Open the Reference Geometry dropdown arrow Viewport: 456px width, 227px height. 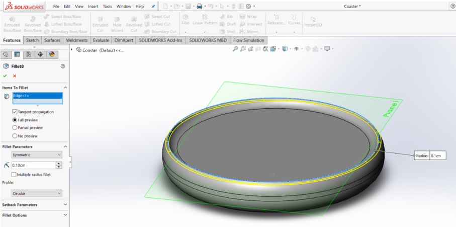pyautogui.click(x=277, y=32)
